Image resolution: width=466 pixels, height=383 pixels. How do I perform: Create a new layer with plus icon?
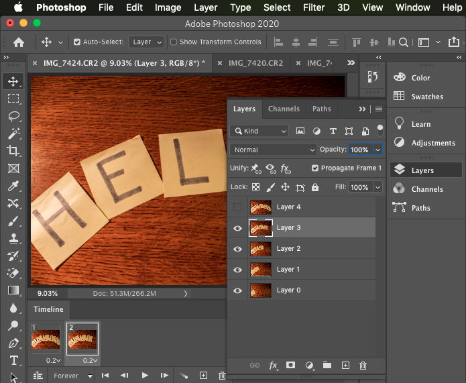coord(345,366)
